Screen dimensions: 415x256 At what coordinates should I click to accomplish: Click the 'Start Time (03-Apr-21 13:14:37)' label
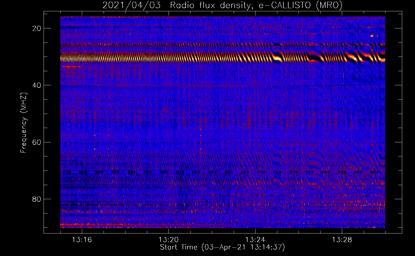point(222,247)
